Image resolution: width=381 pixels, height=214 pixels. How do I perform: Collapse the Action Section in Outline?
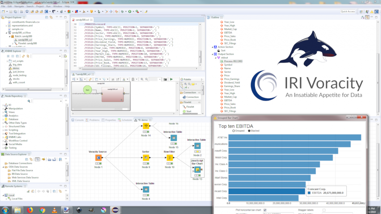tap(212, 47)
